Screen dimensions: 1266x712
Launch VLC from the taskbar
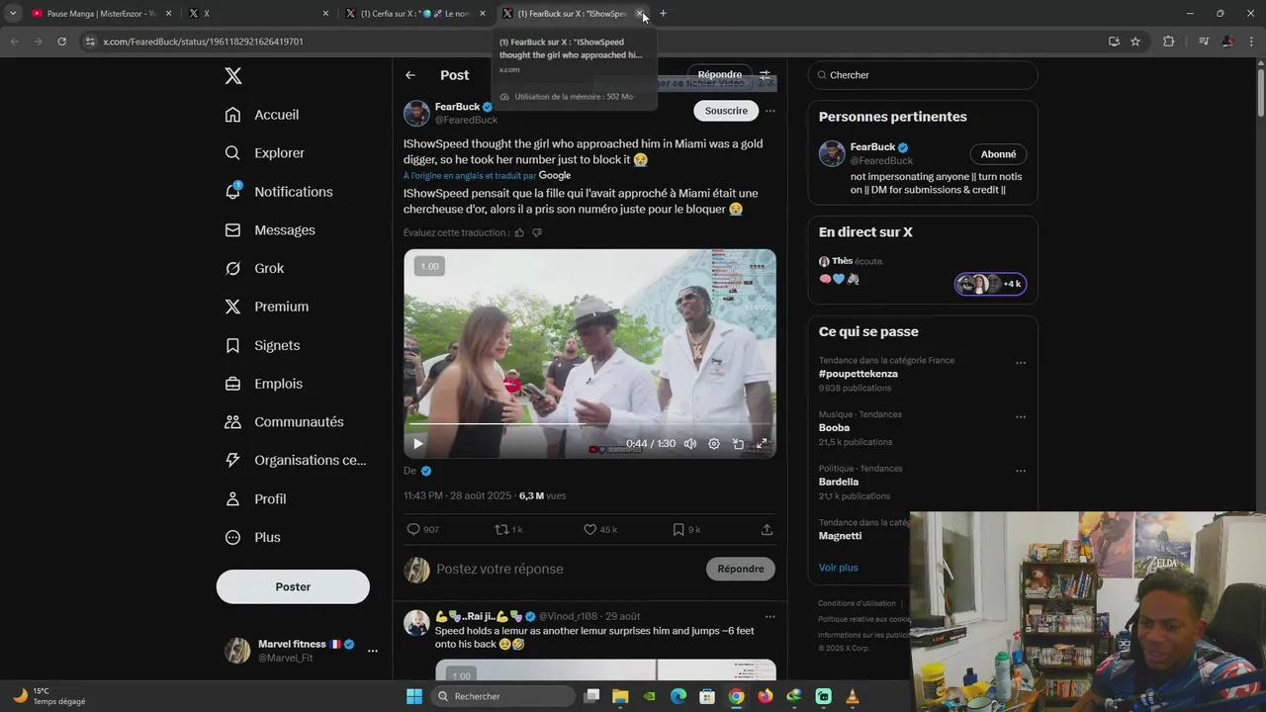pyautogui.click(x=853, y=696)
